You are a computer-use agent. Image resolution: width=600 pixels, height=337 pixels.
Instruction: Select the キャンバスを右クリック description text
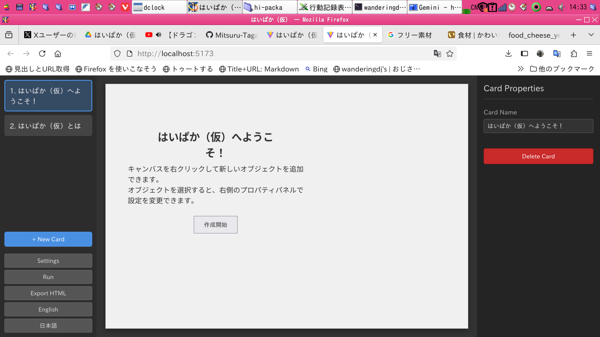point(216,185)
